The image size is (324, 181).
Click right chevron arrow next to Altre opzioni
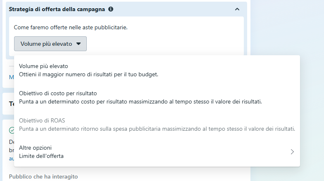tap(292, 152)
